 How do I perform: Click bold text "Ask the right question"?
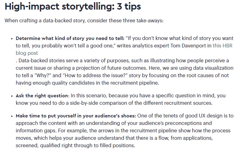42,96
